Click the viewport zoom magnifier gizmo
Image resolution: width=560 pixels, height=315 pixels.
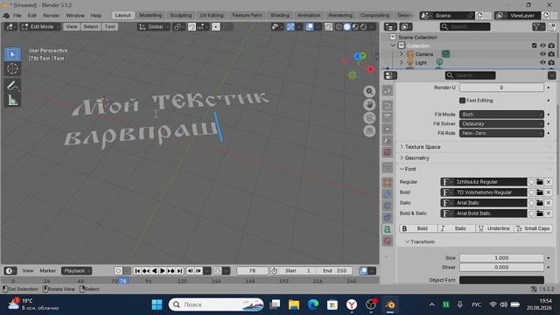[x=369, y=92]
